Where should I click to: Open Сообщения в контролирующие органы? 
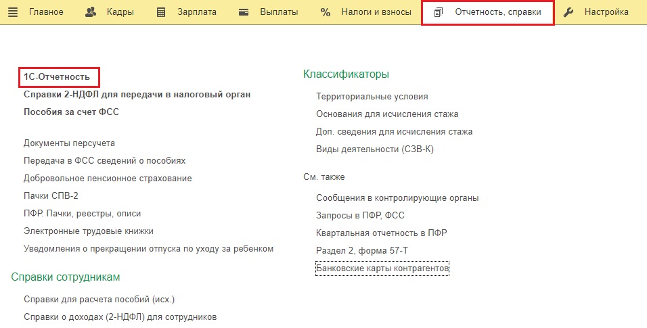click(397, 198)
